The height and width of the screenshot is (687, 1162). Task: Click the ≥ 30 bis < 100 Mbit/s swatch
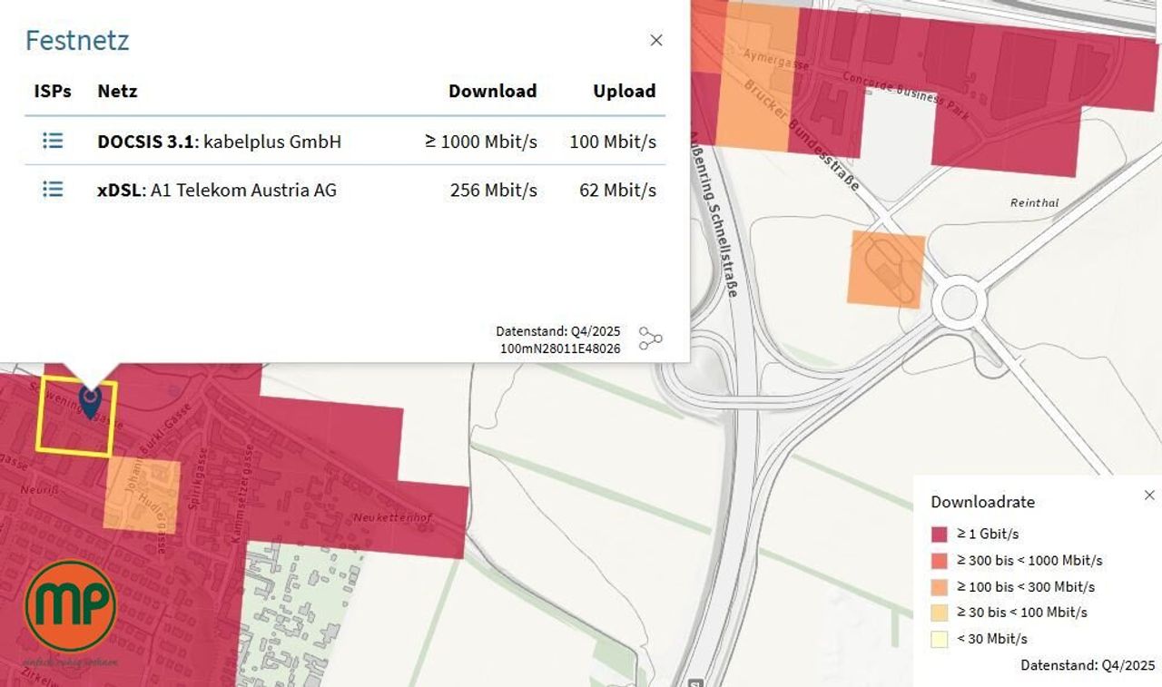pyautogui.click(x=940, y=613)
